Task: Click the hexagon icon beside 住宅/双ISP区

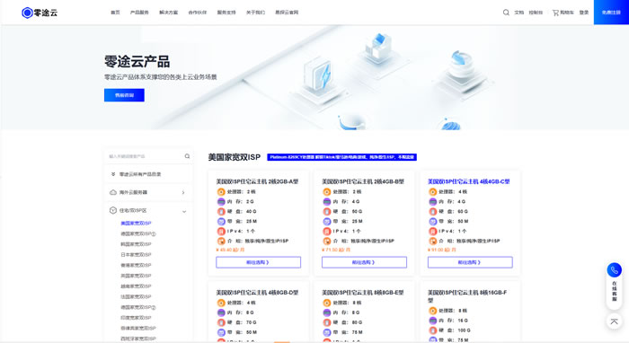Action: click(113, 210)
